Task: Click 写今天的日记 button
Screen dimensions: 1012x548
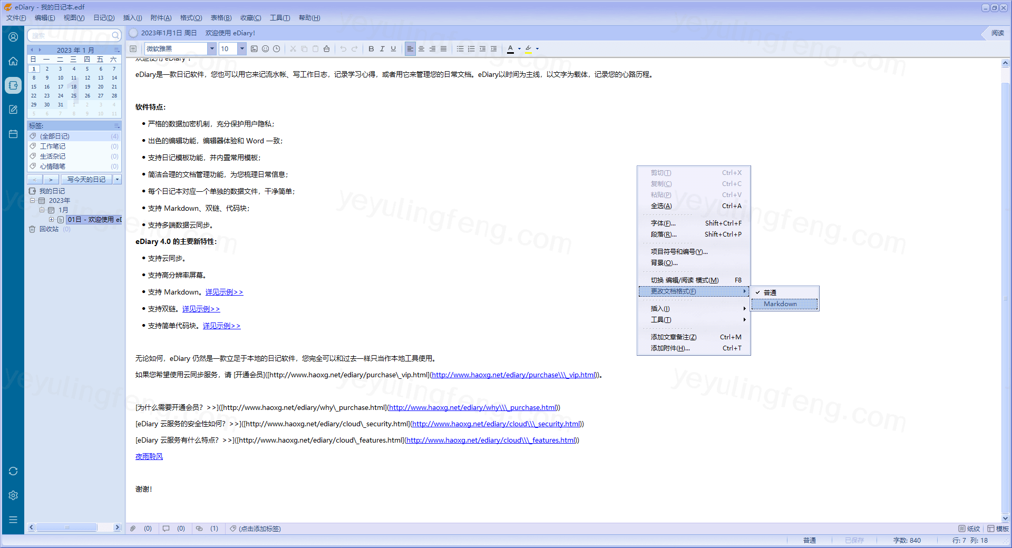Action: pos(86,180)
